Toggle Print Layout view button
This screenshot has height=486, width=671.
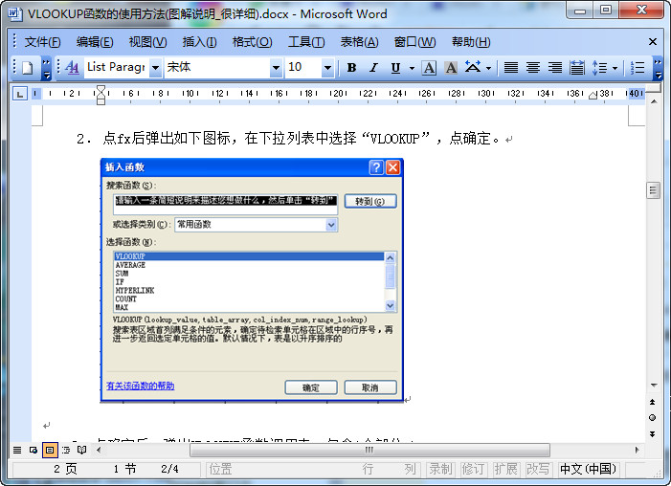50,450
